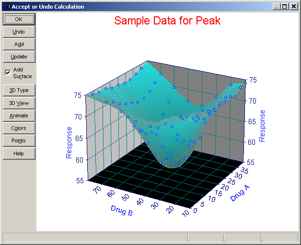This screenshot has width=301, height=245.
Task: Click the first status bar pane
Action: pyautogui.click(x=95, y=237)
